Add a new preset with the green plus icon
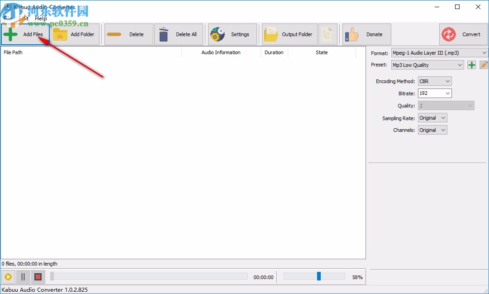Screen dimensions: 489x294 point(471,65)
